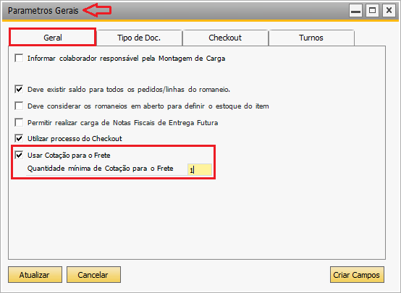The height and width of the screenshot is (293, 401).
Task: Click the Cancelar button
Action: pos(93,275)
